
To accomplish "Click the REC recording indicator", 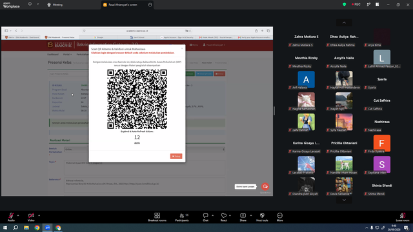I will coord(356,5).
